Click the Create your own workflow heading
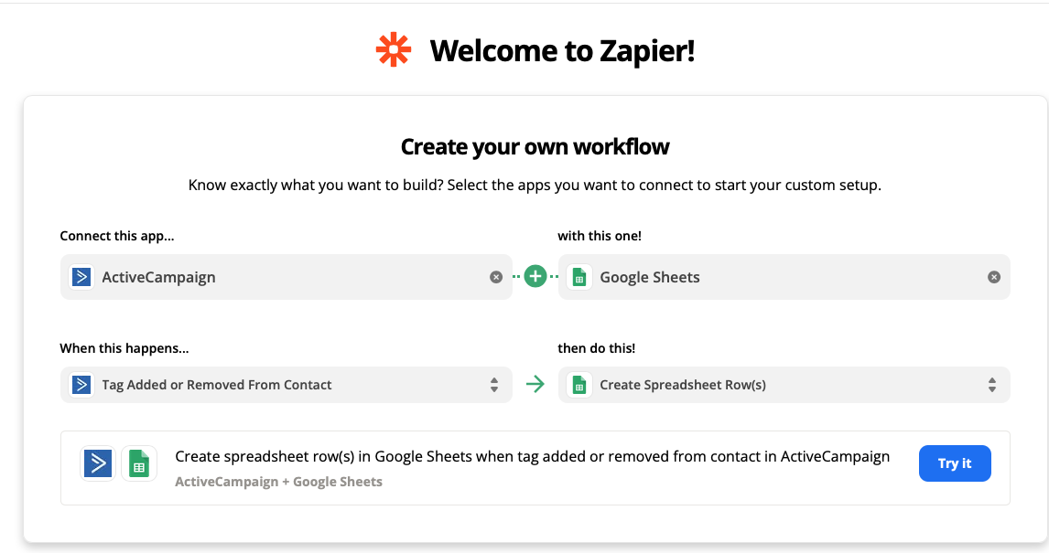This screenshot has width=1049, height=553. [x=535, y=146]
